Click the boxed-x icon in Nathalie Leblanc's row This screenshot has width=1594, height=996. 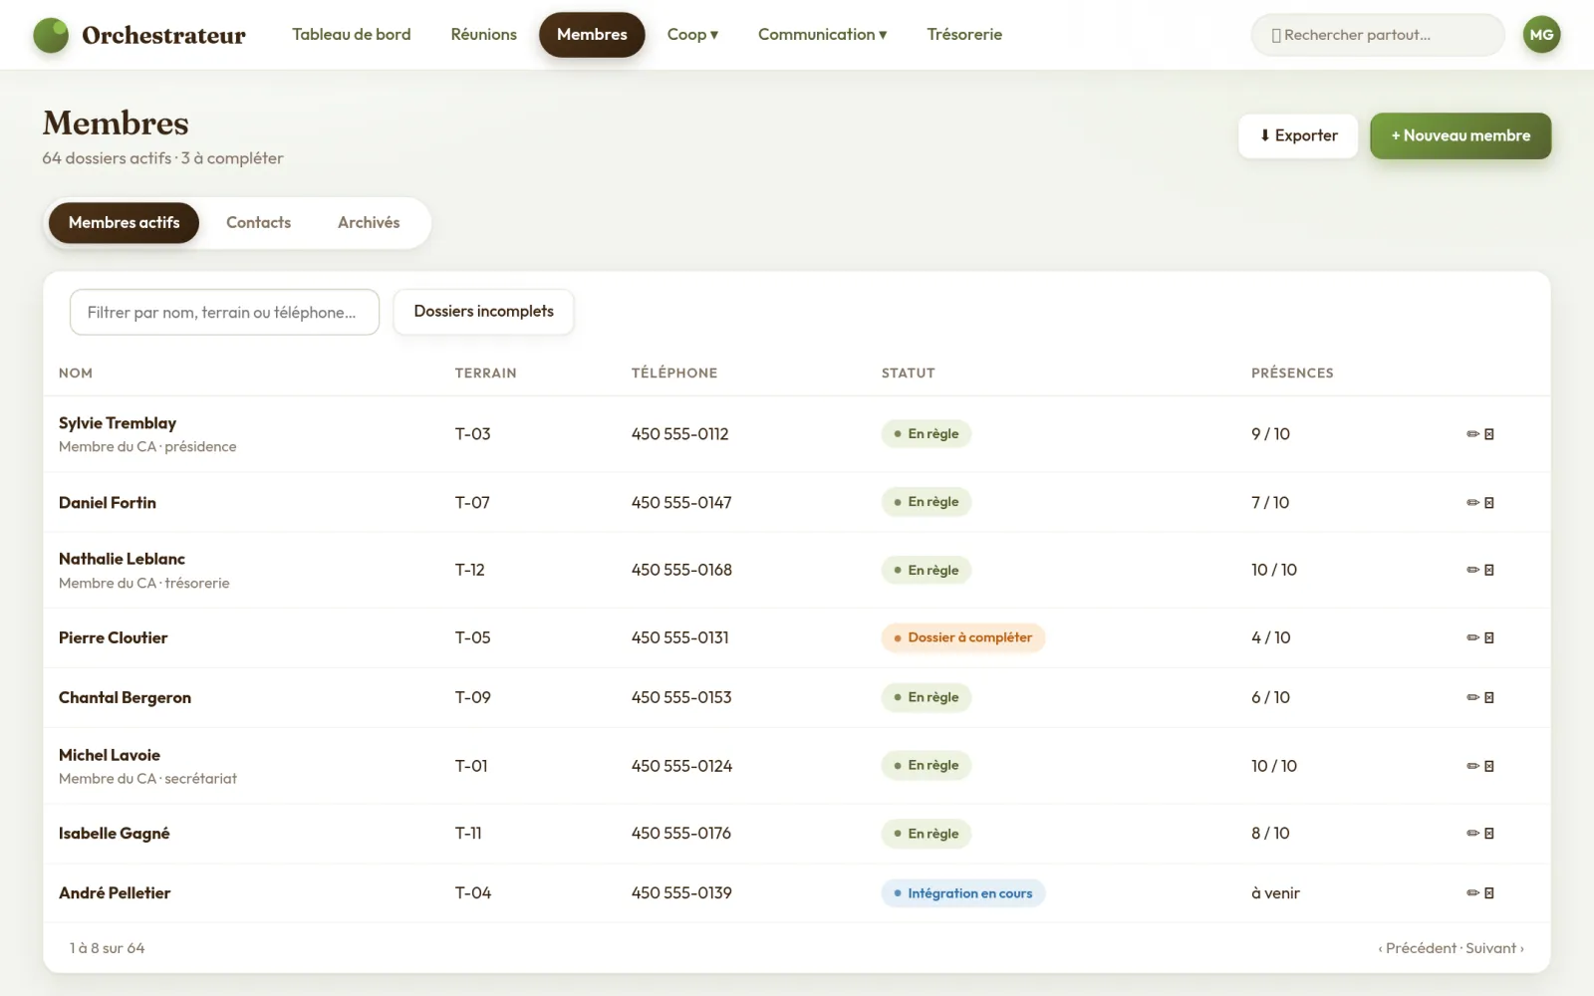coord(1489,570)
